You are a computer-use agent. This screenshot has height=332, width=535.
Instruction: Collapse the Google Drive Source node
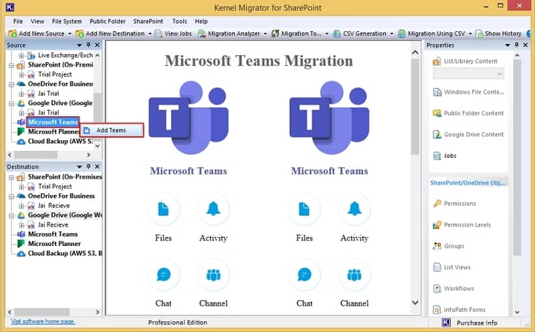coord(11,103)
